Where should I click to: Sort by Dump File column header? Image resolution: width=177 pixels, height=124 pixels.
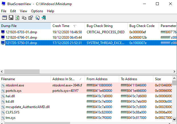pyautogui.click(x=25, y=26)
